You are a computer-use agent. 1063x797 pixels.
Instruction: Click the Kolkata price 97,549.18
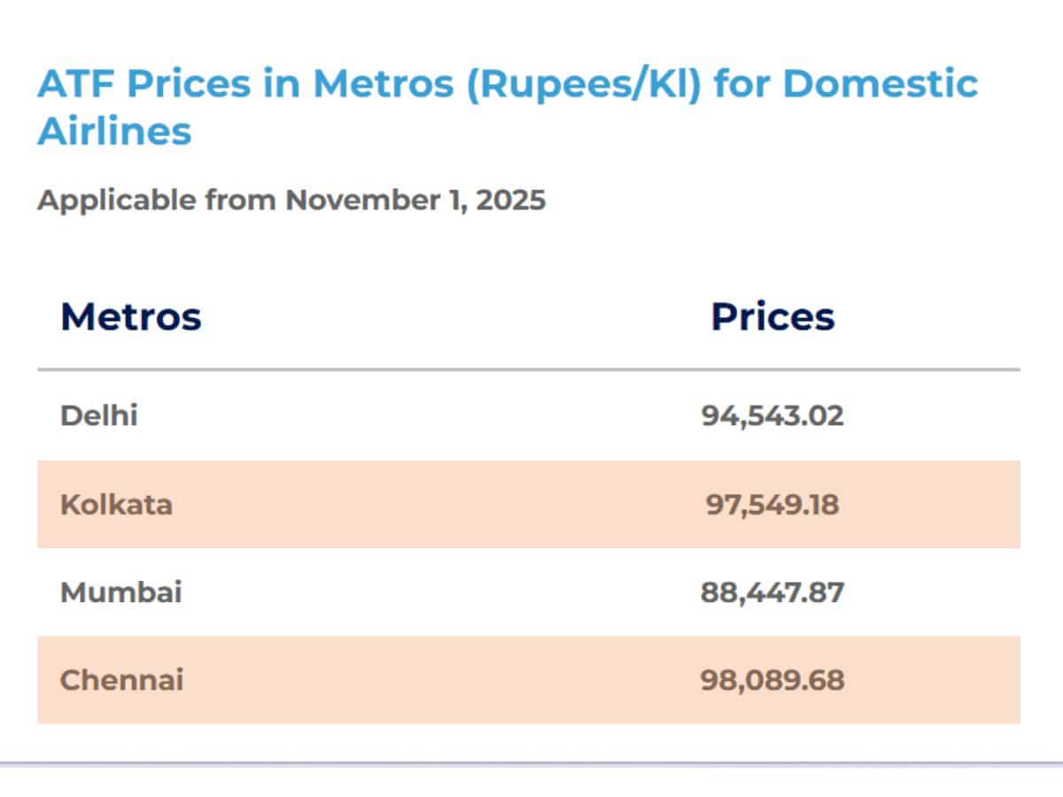(x=772, y=505)
